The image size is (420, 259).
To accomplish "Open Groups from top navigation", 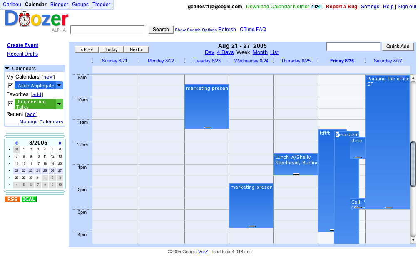I will [80, 5].
